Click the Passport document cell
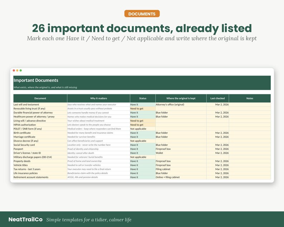 tap(40, 149)
